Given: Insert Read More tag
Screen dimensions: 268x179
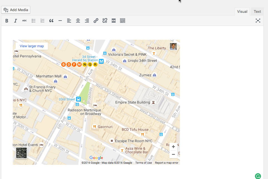Looking at the screenshot, I should coord(114,21).
